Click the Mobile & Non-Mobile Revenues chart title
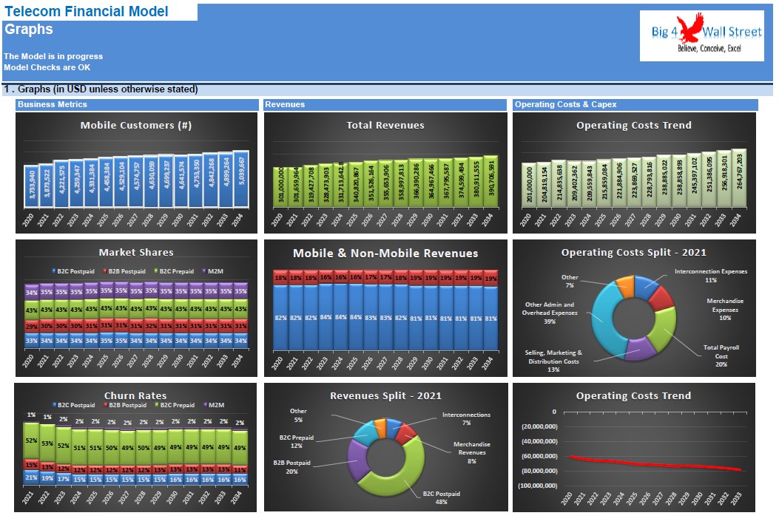Viewport: 779px width, 524px height. click(385, 253)
